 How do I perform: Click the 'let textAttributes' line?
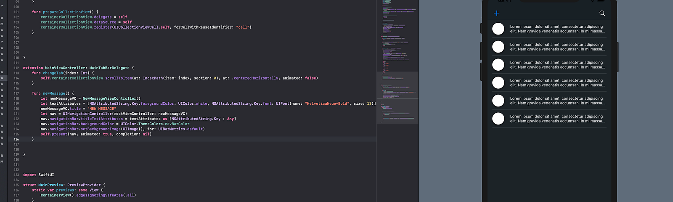tap(208, 104)
